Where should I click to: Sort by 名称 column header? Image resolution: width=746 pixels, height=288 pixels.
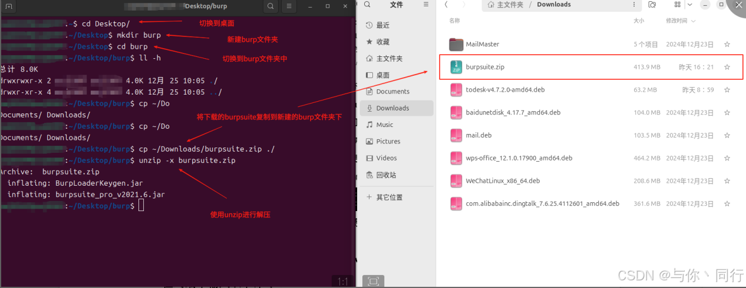[454, 21]
